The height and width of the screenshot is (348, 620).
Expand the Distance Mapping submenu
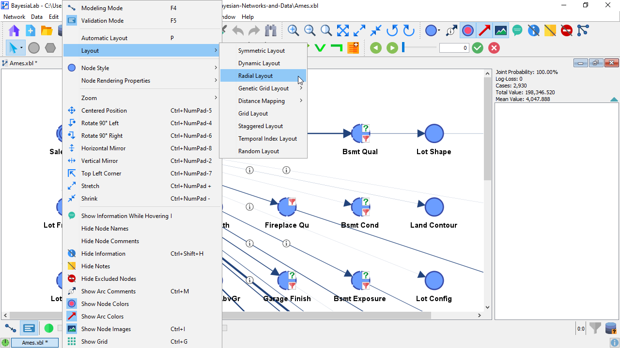[x=262, y=101]
